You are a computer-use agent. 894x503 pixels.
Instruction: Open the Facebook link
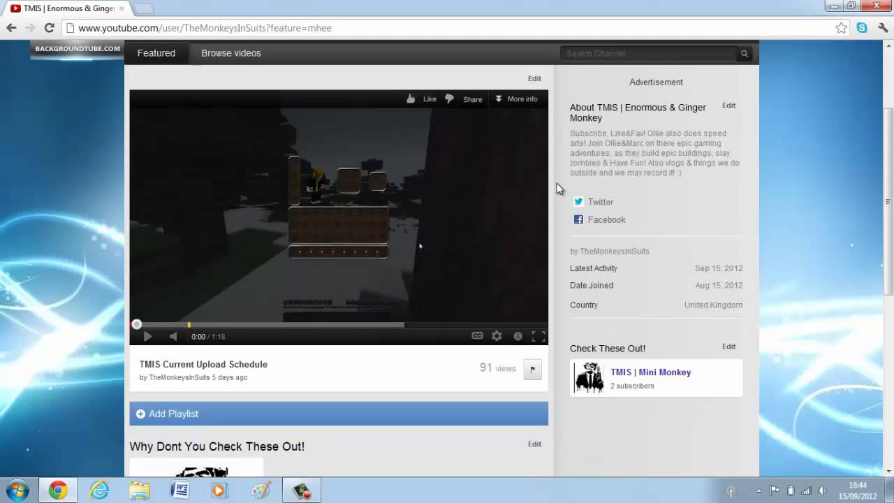[x=607, y=219]
